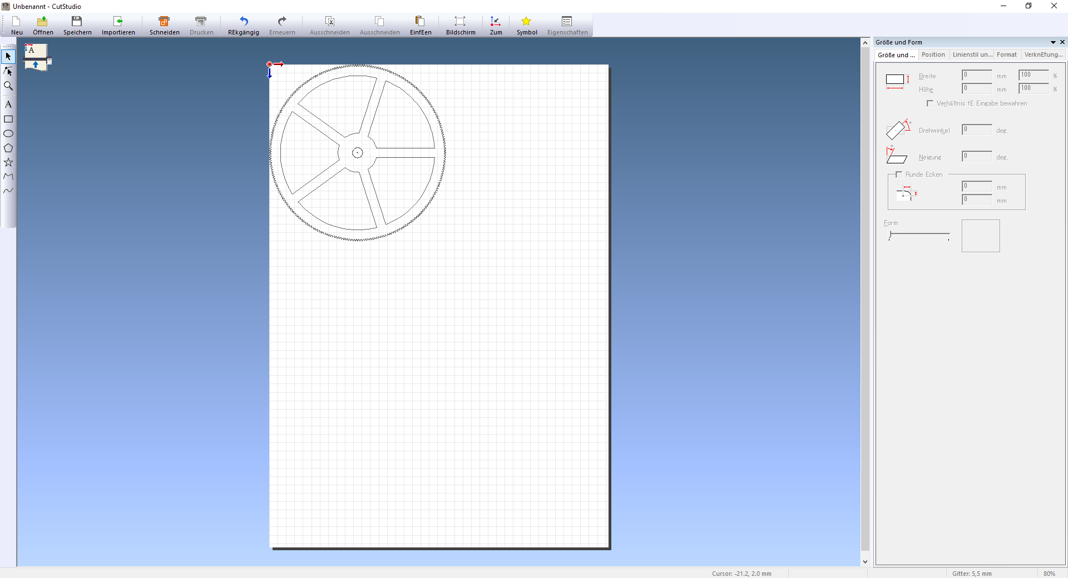This screenshot has height=578, width=1068.
Task: Select the magnifier zoom tool
Action: click(8, 86)
